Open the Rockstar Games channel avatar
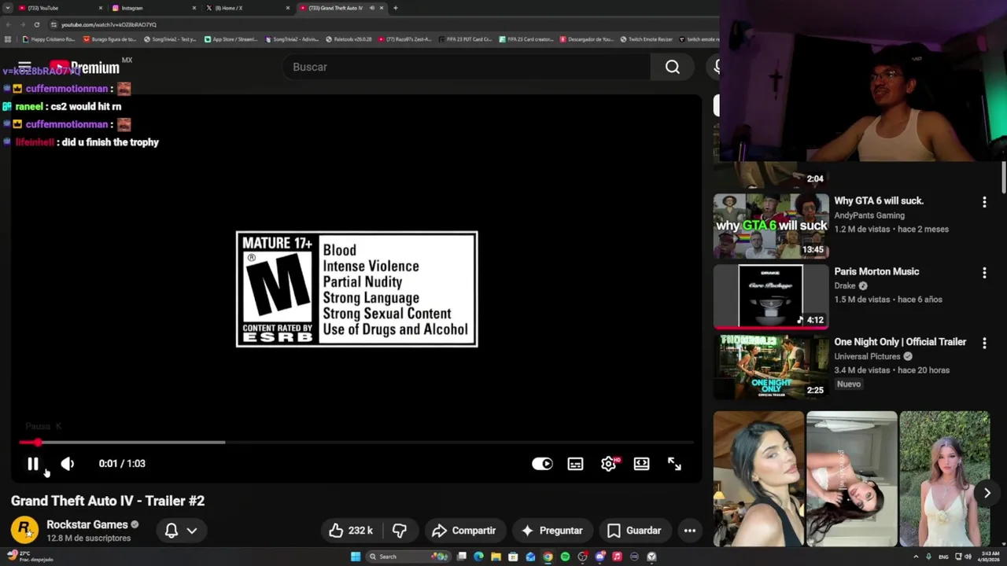Image resolution: width=1007 pixels, height=566 pixels. click(24, 530)
